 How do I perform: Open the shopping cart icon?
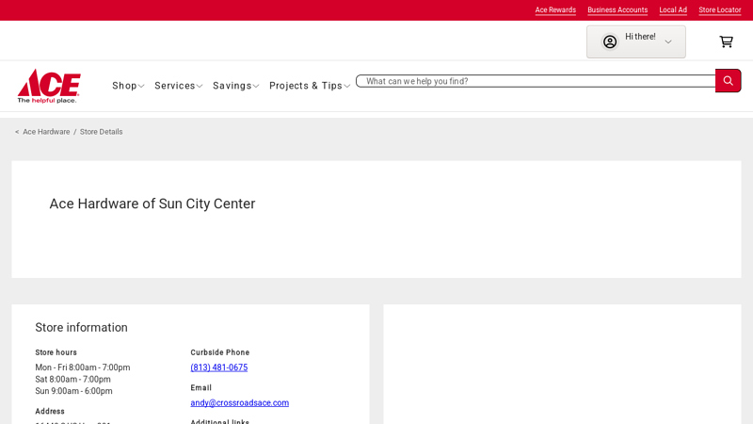(726, 41)
